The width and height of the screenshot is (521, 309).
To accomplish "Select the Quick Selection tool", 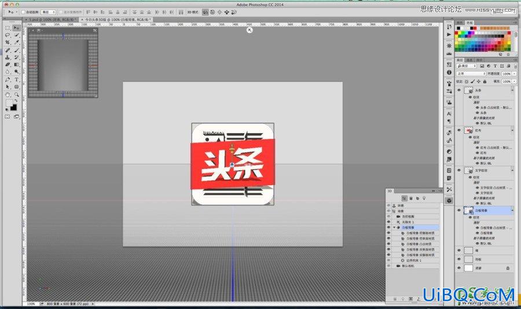I will click(16, 35).
